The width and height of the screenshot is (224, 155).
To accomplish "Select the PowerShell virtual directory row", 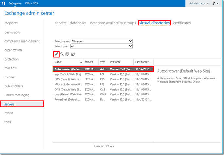I will coord(68,99).
